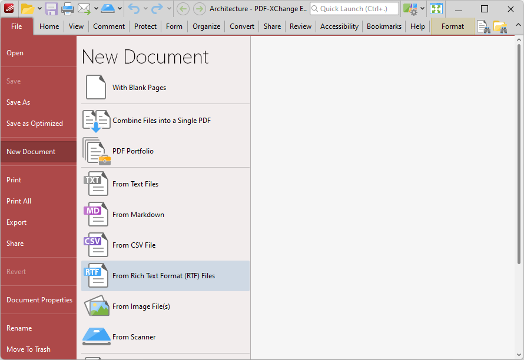524x360 pixels.
Task: Expand the Undo history dropdown arrow
Action: click(145, 9)
